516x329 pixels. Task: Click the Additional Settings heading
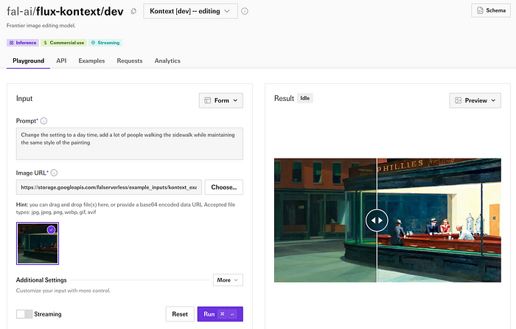tap(41, 280)
